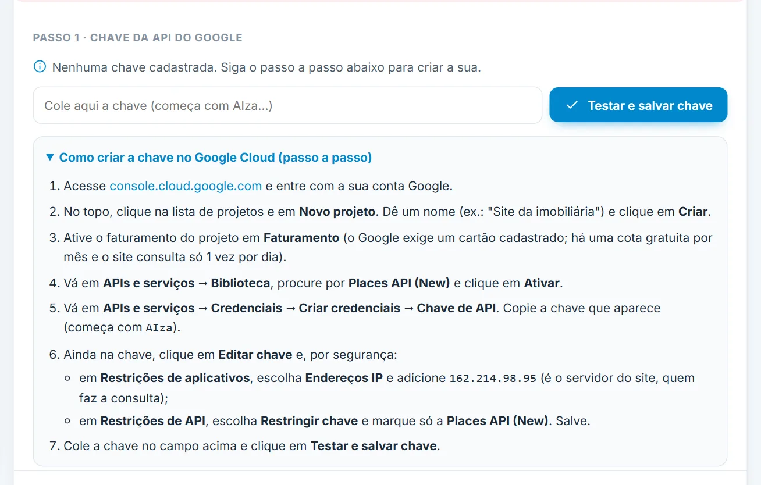The image size is (761, 485).
Task: Click the bold 'Faturamento' text in step 3
Action: click(301, 237)
